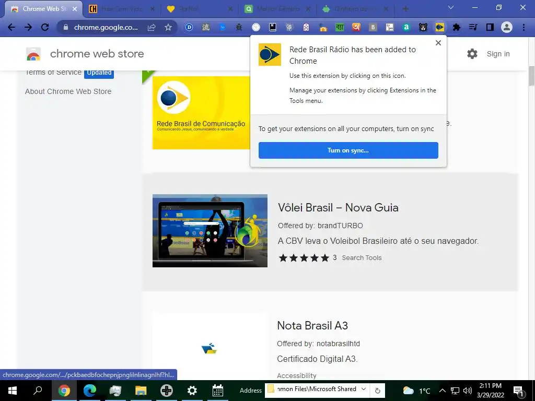Switch to the Chrome Web Store tab
Image resolution: width=535 pixels, height=401 pixels.
pyautogui.click(x=43, y=9)
